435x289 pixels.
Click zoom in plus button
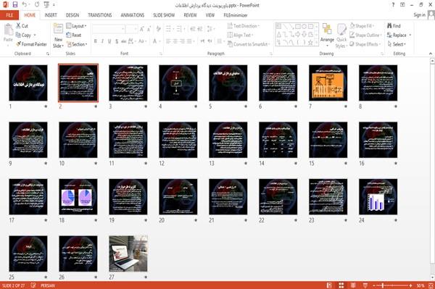coord(410,285)
